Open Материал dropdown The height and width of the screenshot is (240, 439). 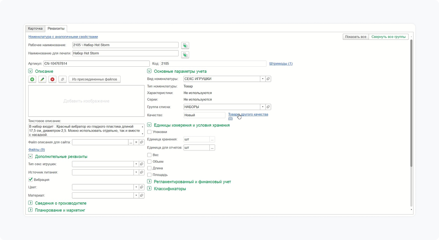click(136, 195)
